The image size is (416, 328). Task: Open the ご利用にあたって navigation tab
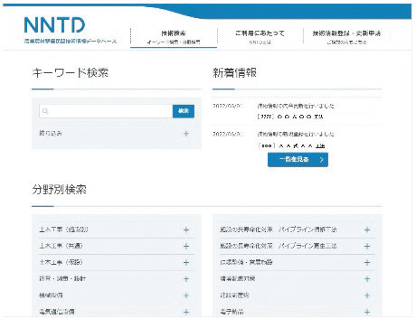coord(260,37)
